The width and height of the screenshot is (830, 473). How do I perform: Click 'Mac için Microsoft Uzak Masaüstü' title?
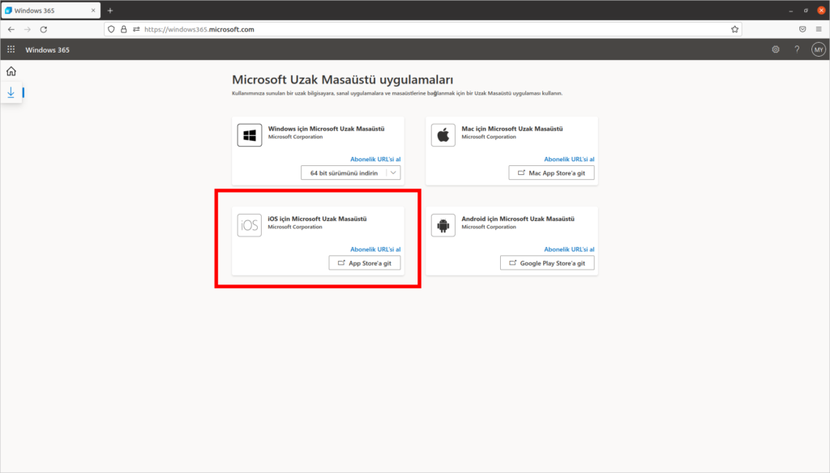pyautogui.click(x=512, y=129)
